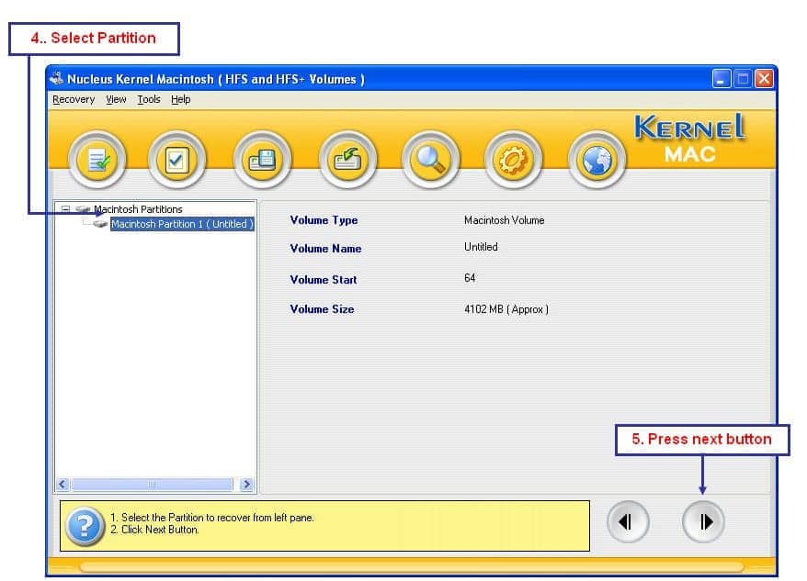Image resolution: width=807 pixels, height=581 pixels.
Task: Click the Volume Start value 64
Action: (470, 278)
